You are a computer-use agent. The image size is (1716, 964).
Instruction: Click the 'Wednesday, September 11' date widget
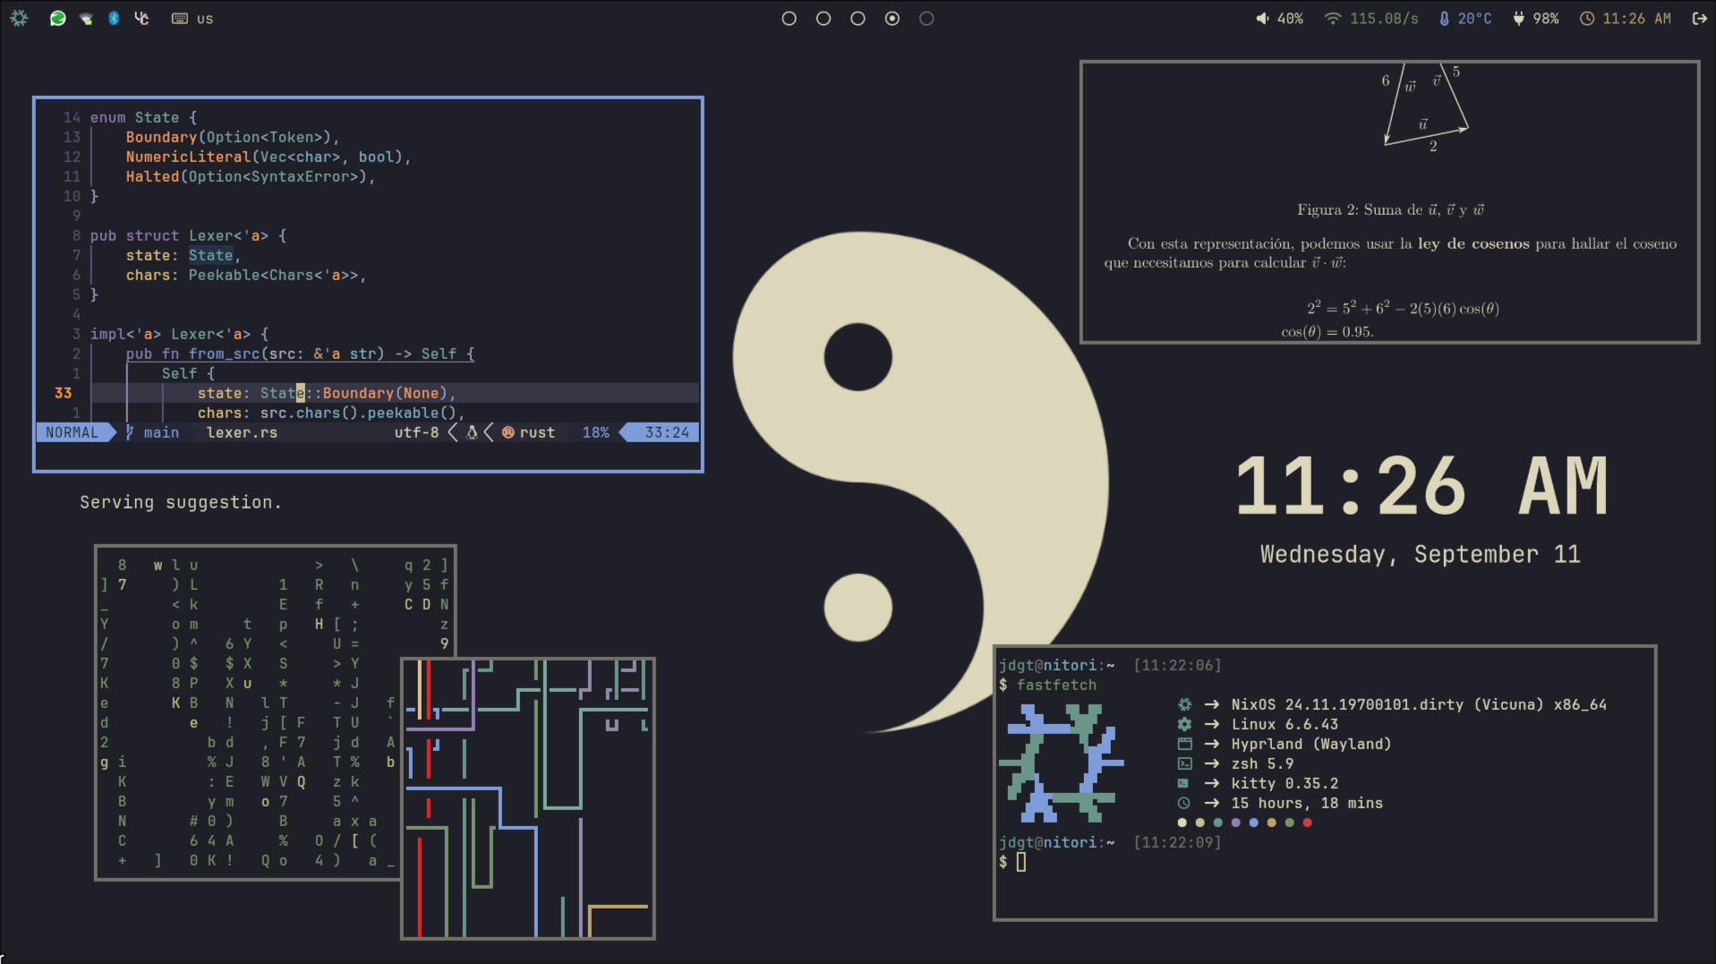click(x=1421, y=555)
